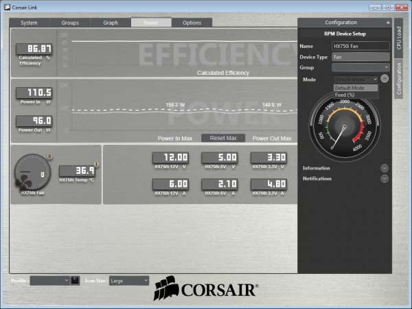This screenshot has height=309, width=412.
Task: Click the RPM gauge dial needle
Action: click(x=339, y=137)
